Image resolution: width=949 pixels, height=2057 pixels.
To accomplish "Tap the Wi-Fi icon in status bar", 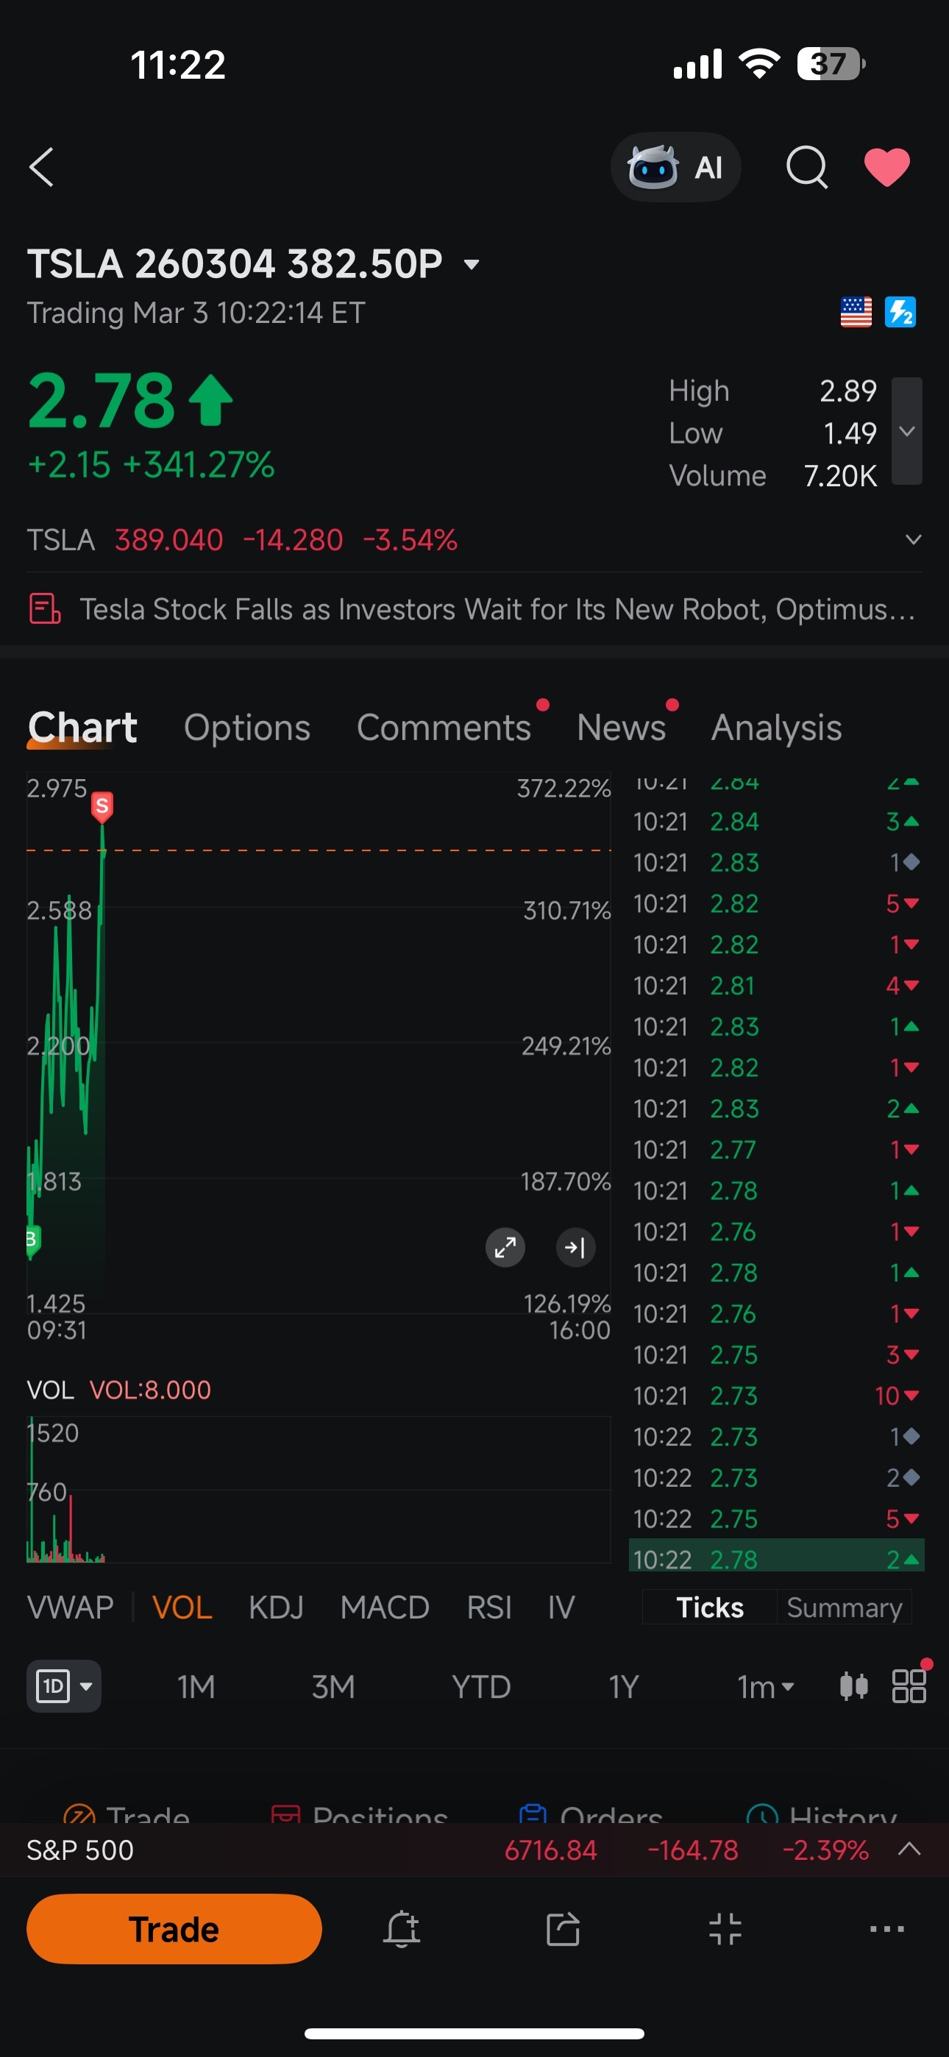I will [x=760, y=64].
